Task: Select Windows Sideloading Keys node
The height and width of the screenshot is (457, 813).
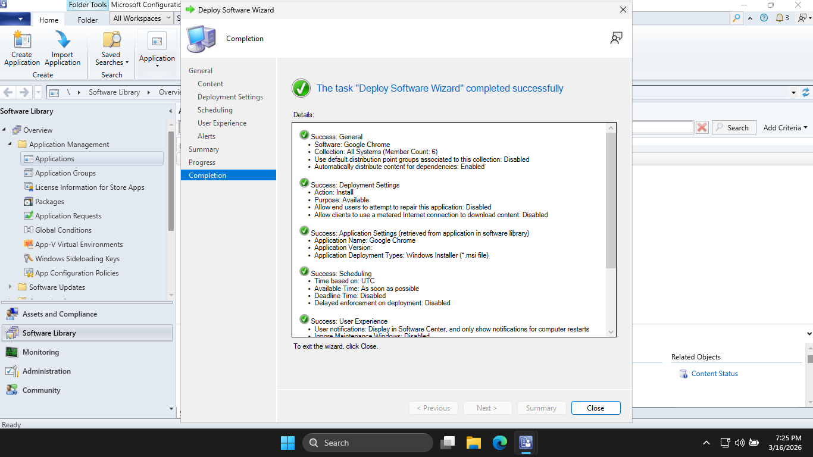Action: pos(77,259)
